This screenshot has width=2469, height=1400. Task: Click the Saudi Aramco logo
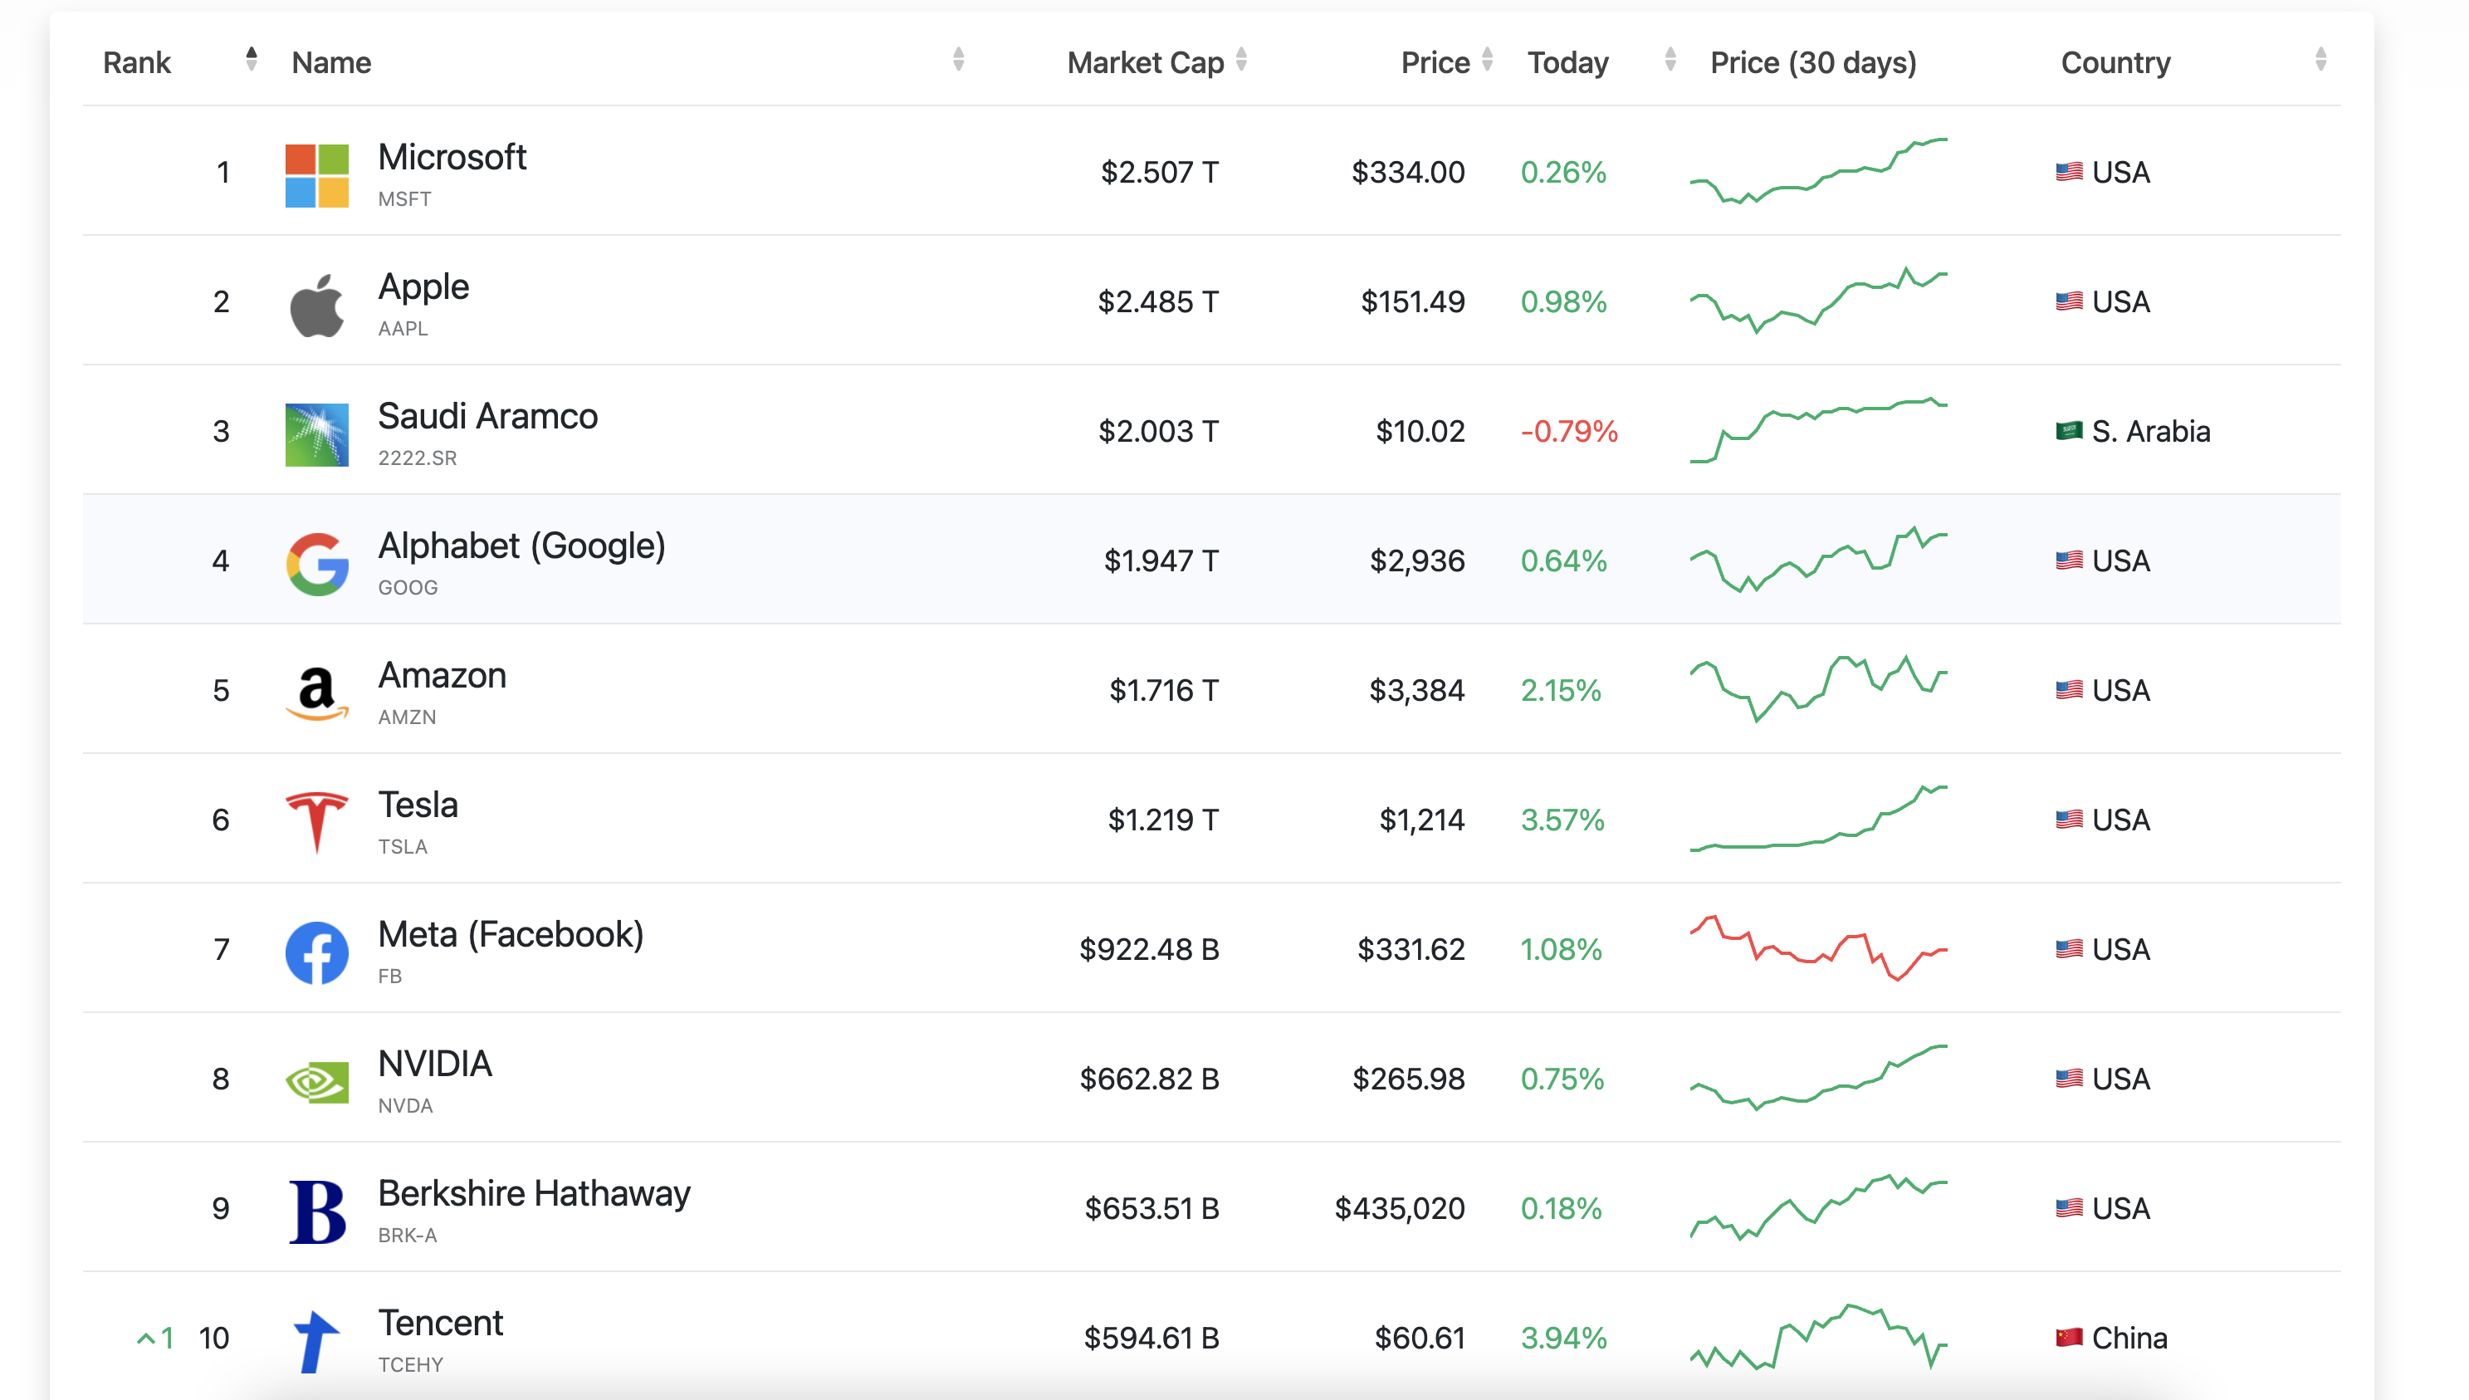tap(316, 434)
